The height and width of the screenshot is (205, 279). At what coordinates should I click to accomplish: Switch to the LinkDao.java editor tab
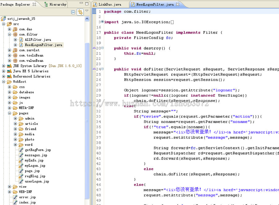[110, 4]
